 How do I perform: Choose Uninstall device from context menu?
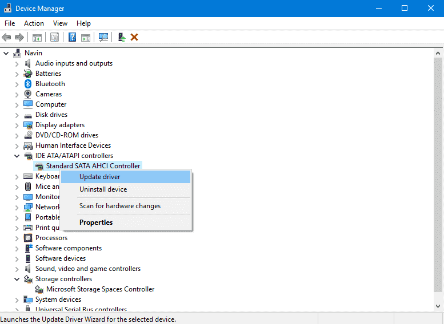[126, 189]
